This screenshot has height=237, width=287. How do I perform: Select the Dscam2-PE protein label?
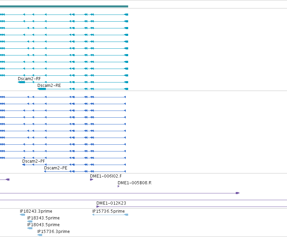[x=56, y=168]
